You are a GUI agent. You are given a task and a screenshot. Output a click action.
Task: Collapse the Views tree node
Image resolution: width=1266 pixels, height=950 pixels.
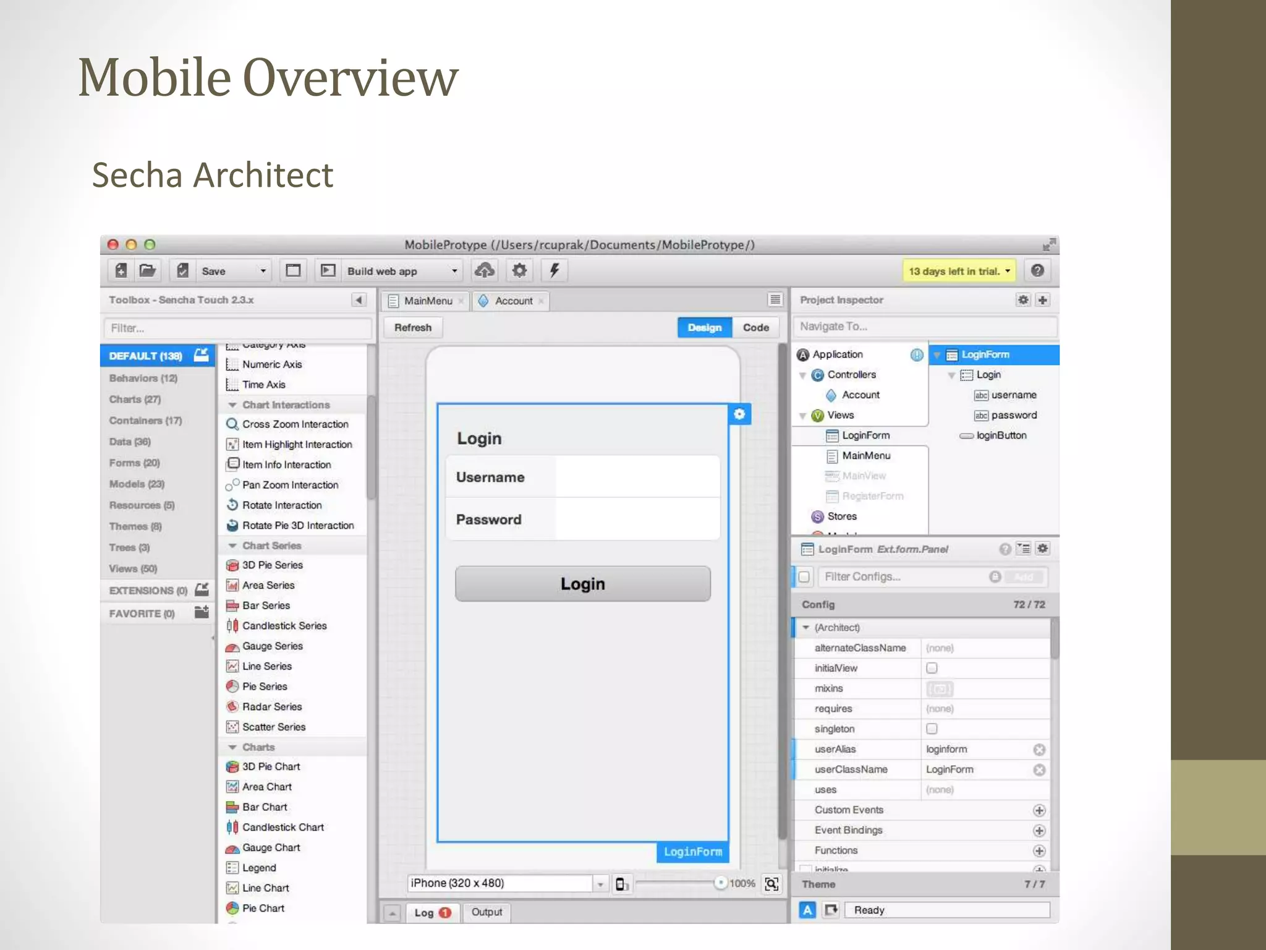[803, 416]
